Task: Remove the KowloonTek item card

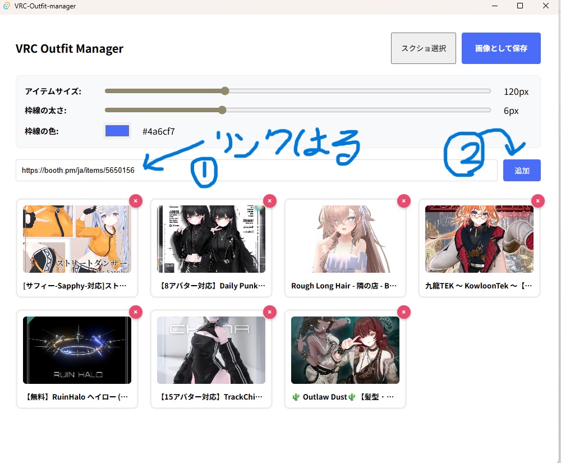Action: 537,200
